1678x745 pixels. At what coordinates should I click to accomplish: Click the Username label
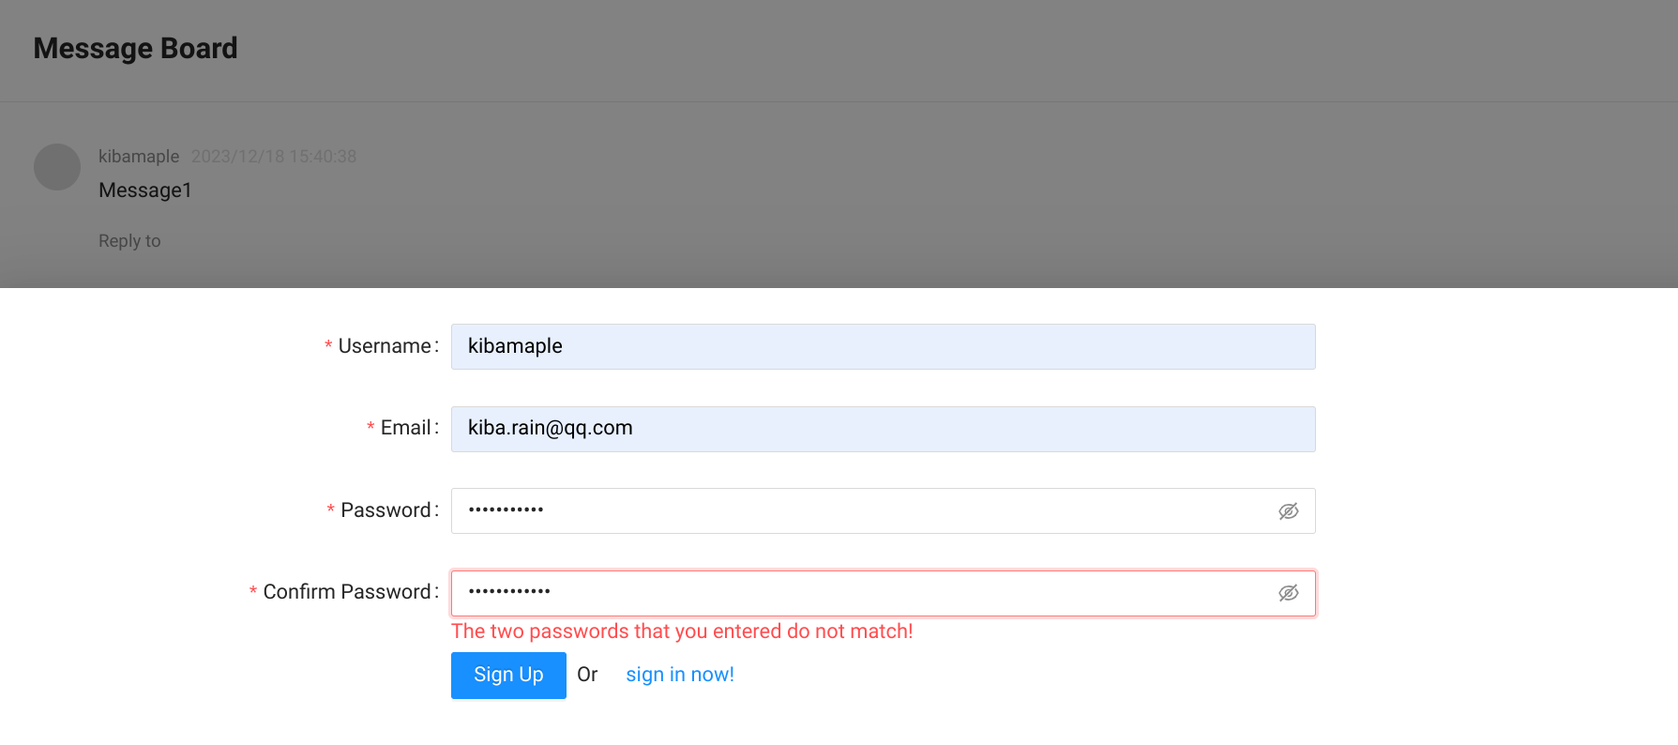[385, 346]
